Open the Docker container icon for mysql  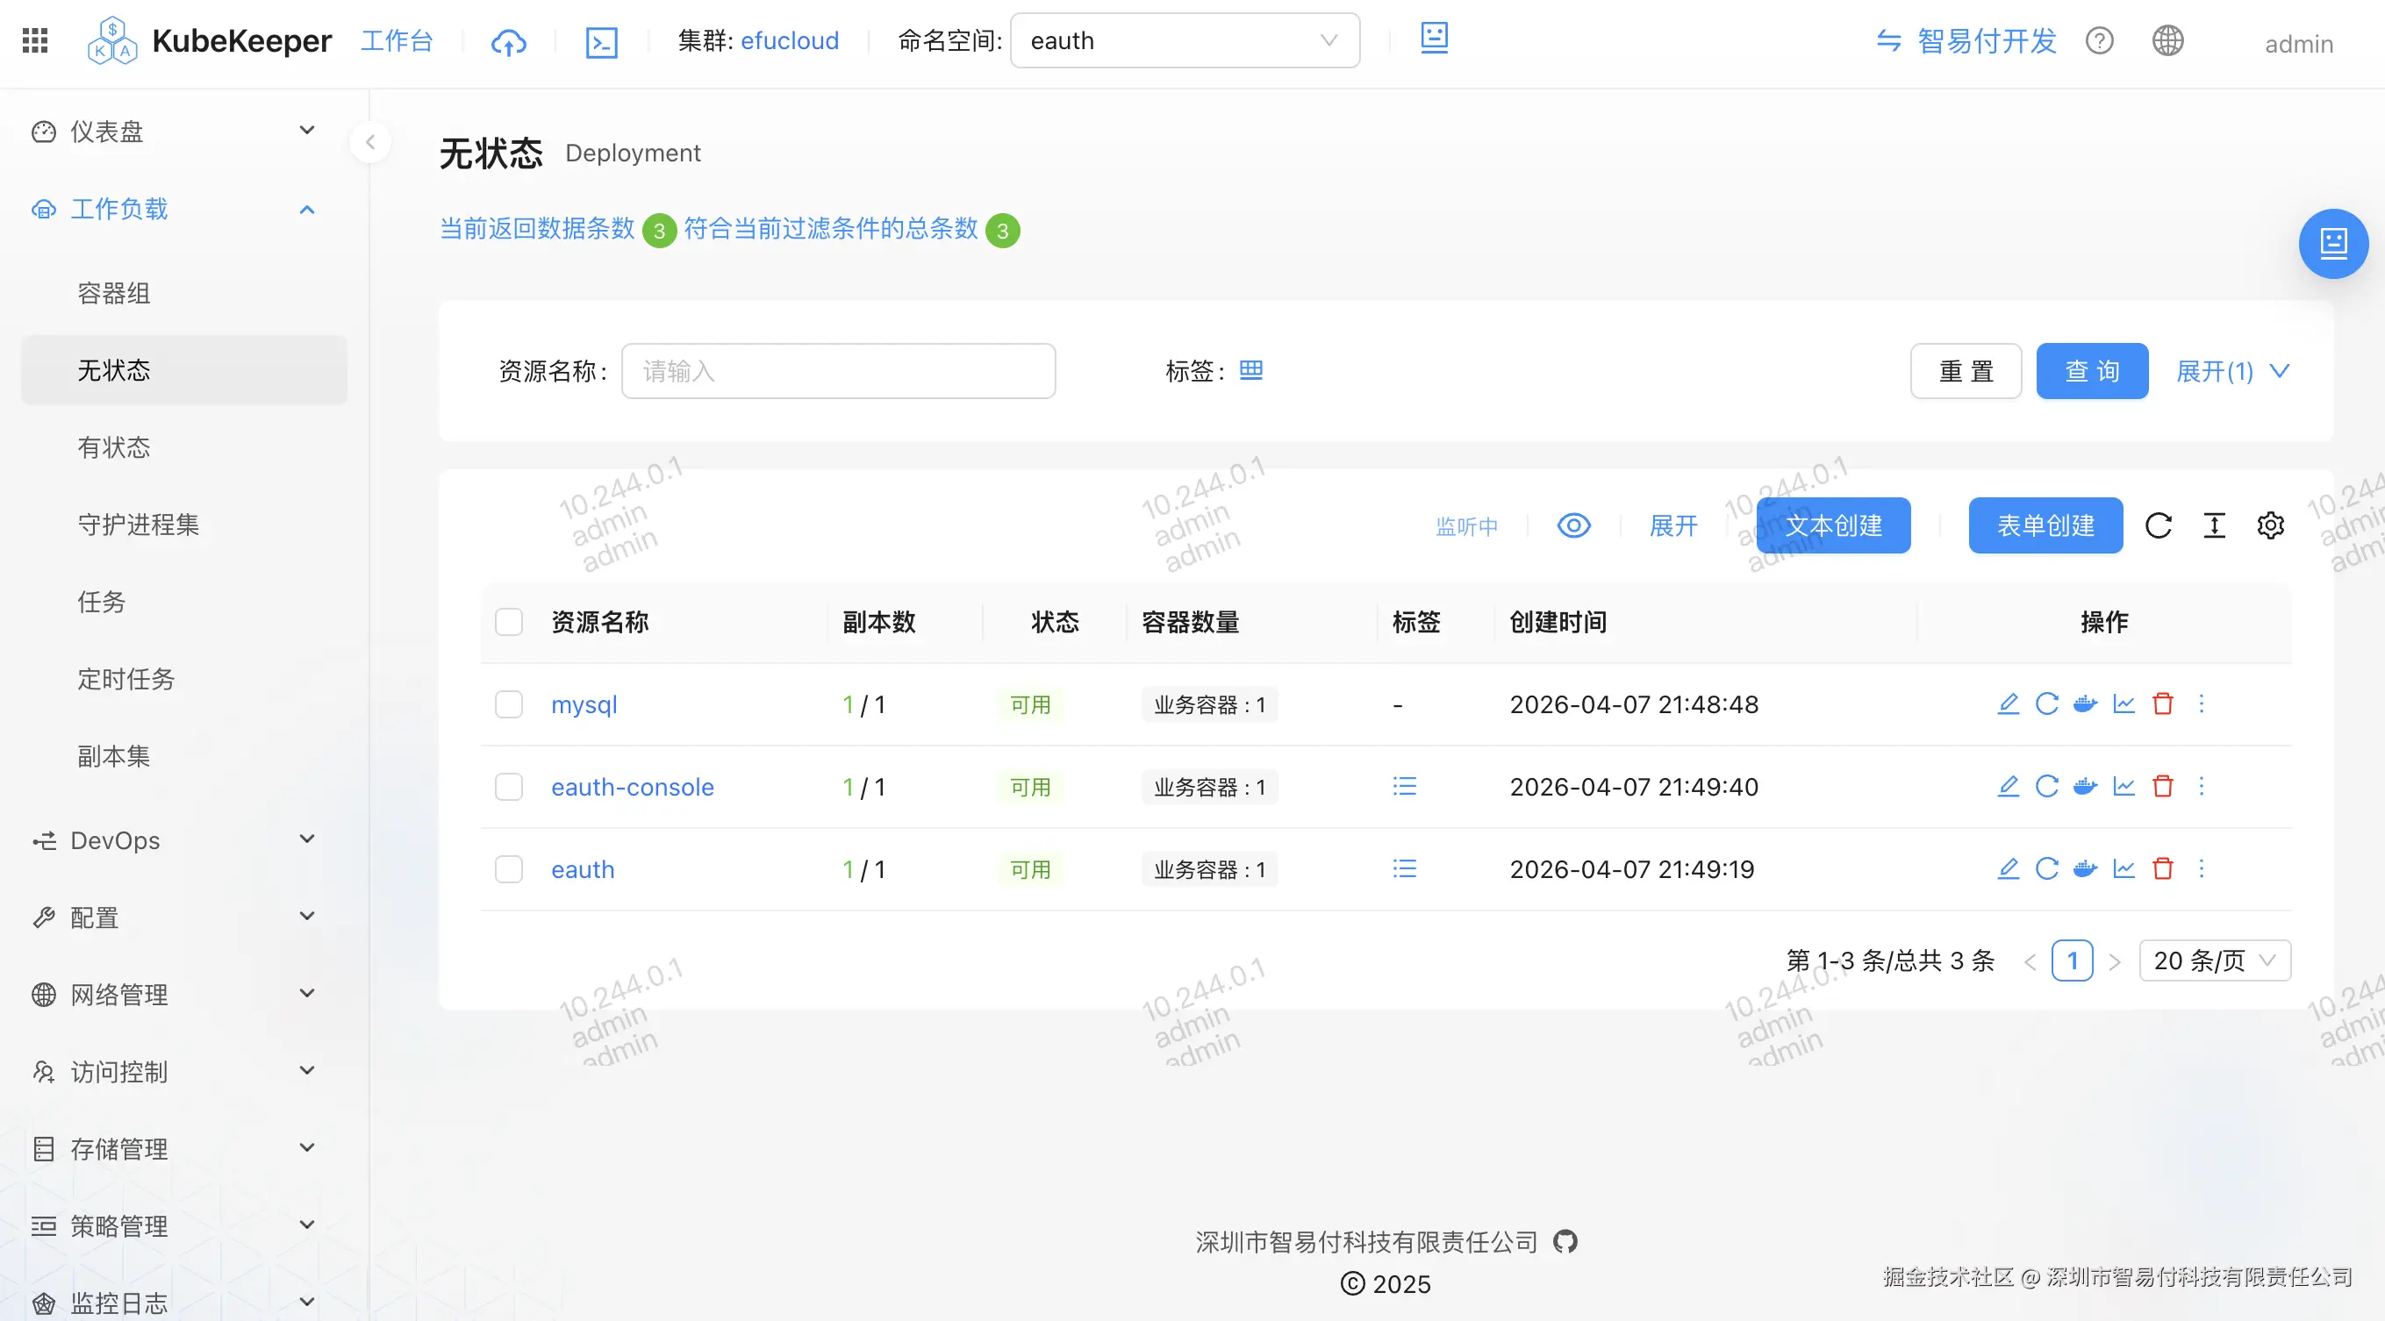(2085, 703)
